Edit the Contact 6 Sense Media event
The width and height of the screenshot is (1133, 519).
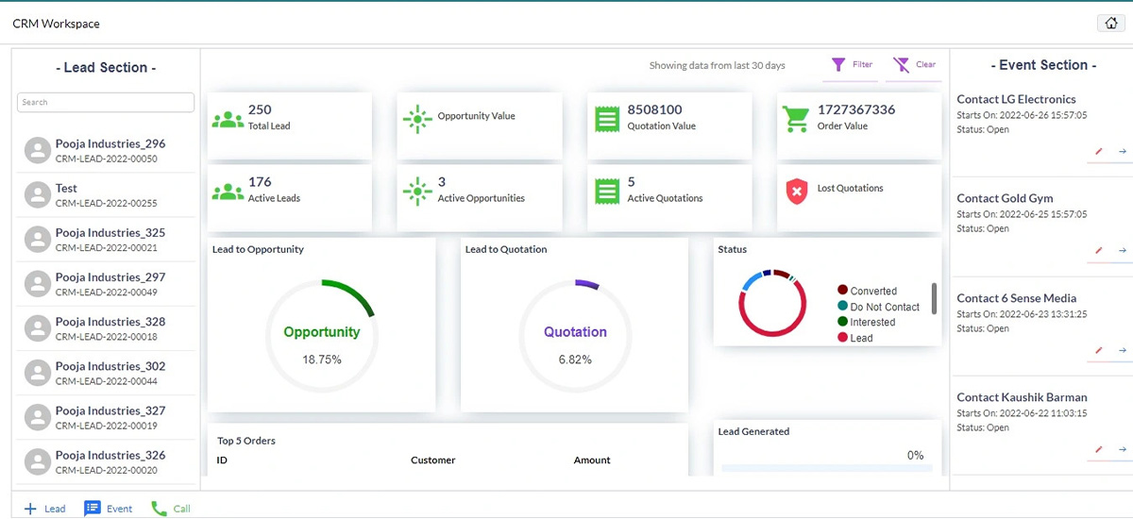coord(1098,350)
